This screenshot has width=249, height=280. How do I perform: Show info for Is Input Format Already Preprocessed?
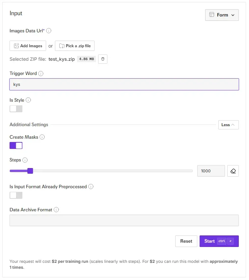tap(91, 187)
